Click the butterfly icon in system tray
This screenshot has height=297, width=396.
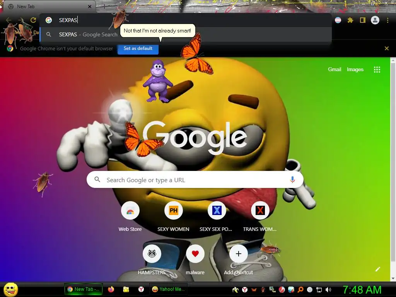click(x=254, y=290)
